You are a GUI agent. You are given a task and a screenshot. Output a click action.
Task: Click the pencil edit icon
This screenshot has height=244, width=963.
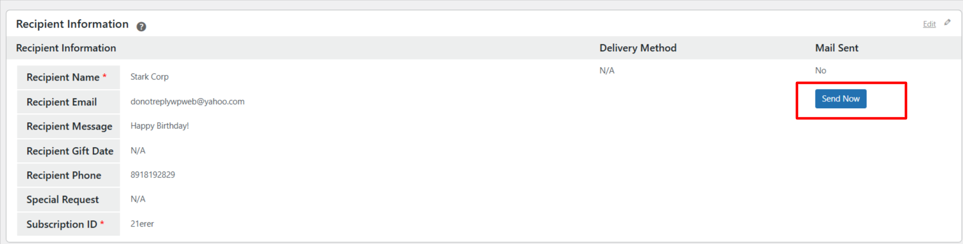(947, 23)
